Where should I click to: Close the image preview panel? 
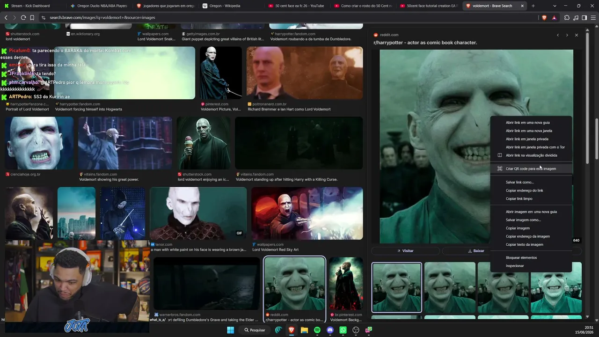[x=576, y=35]
